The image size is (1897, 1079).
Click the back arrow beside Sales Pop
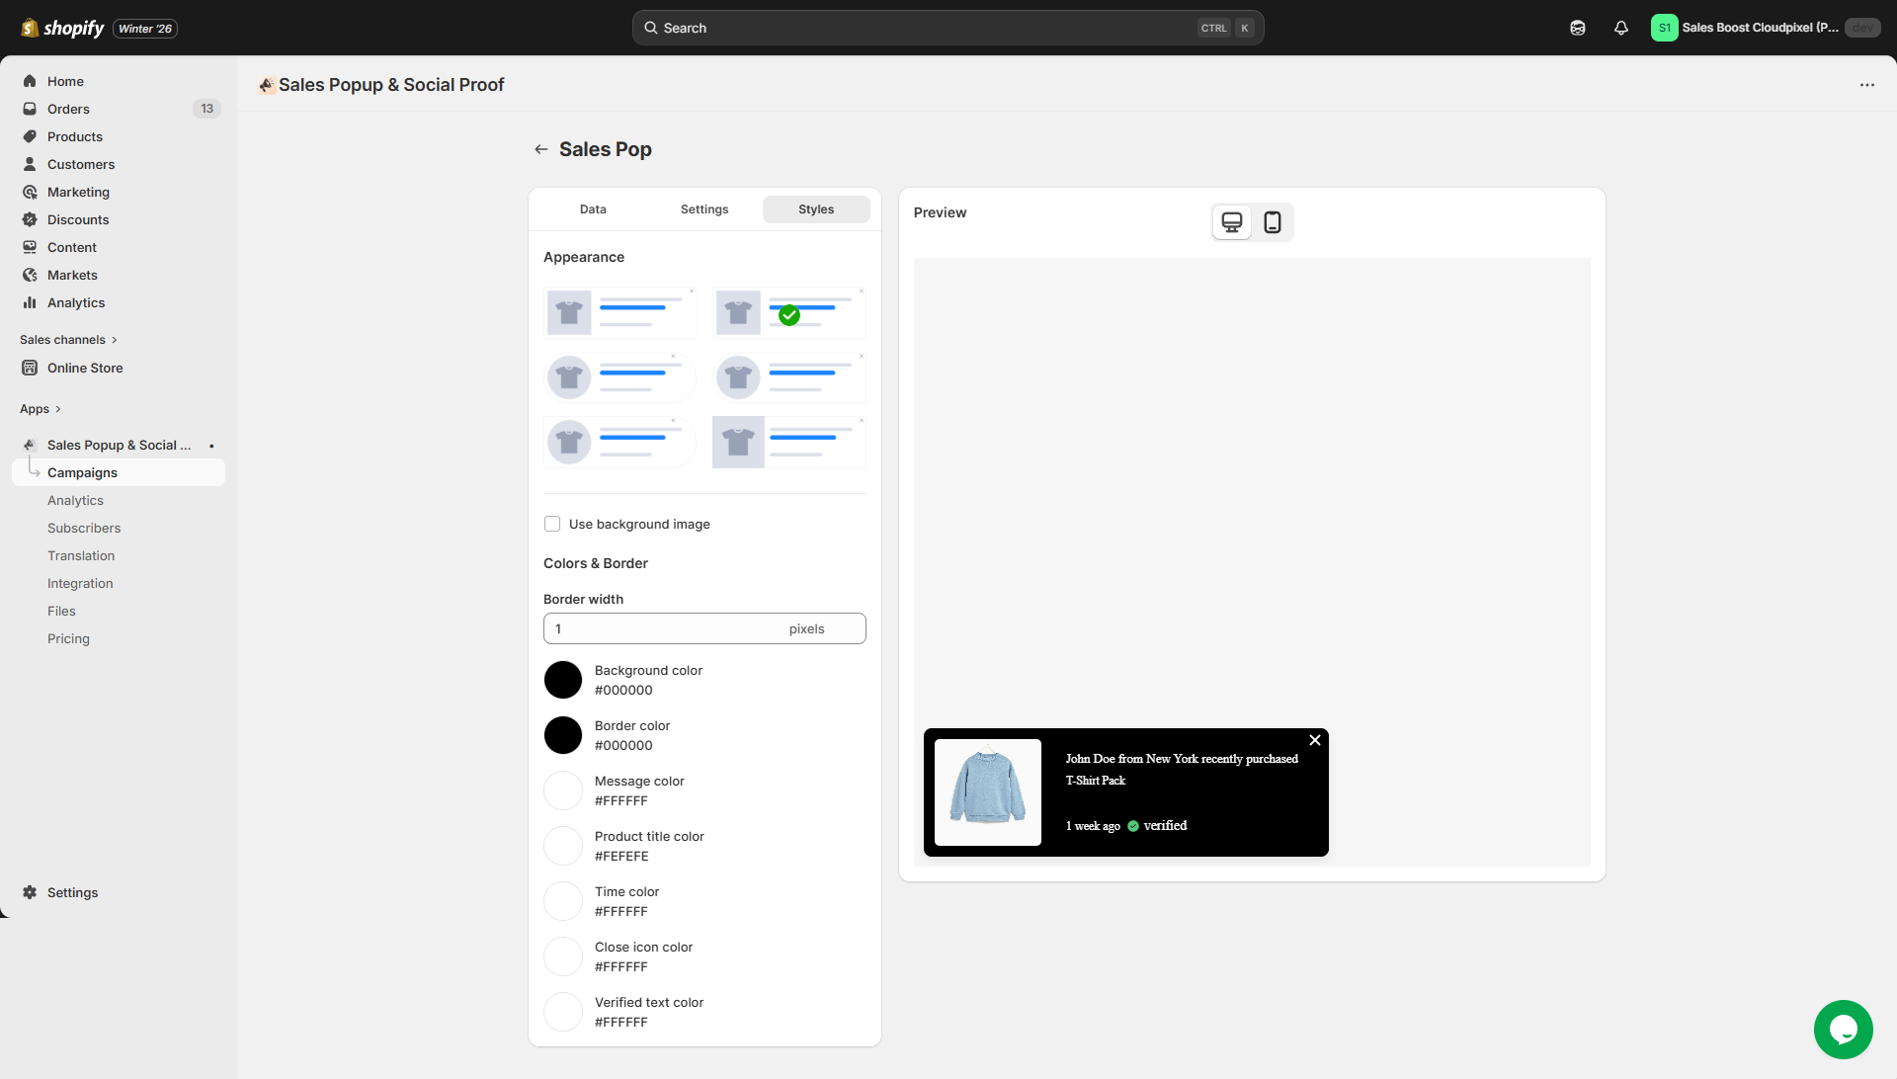540,149
